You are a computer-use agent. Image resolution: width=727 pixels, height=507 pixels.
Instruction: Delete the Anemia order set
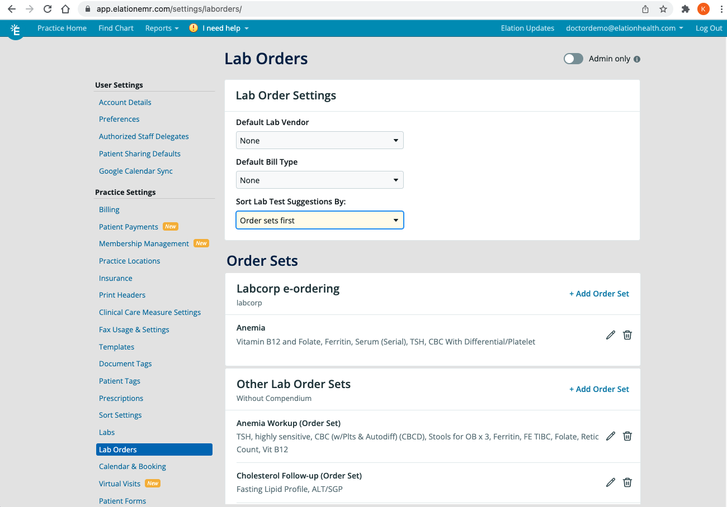627,334
